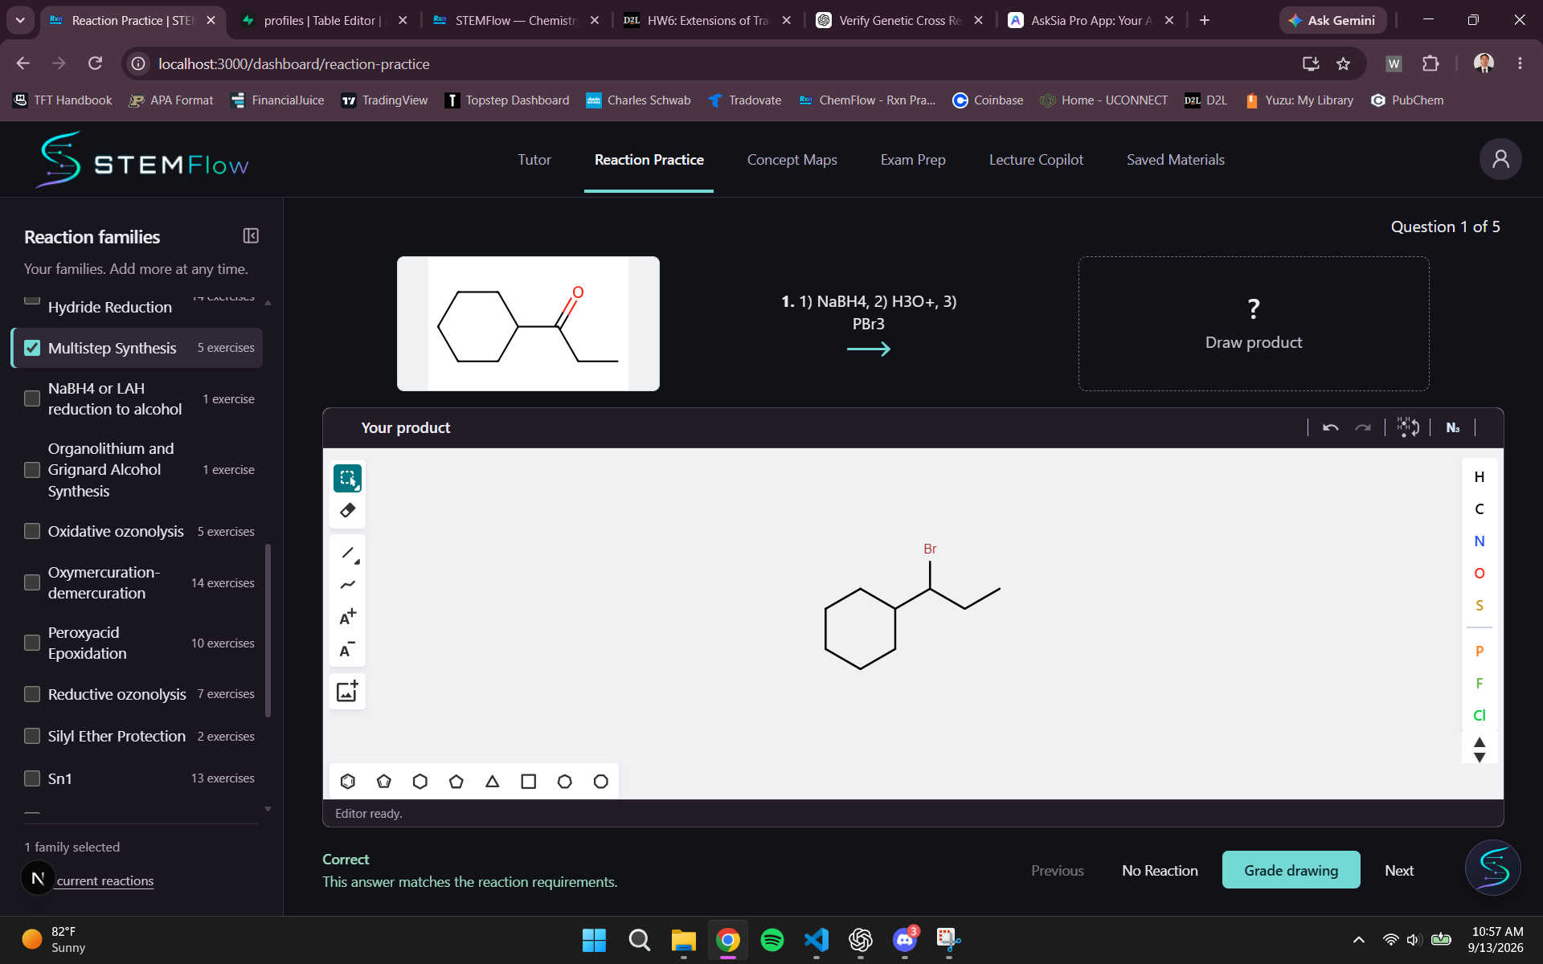
Task: Check Peroxyacid Epoxidation family
Action: (x=32, y=643)
